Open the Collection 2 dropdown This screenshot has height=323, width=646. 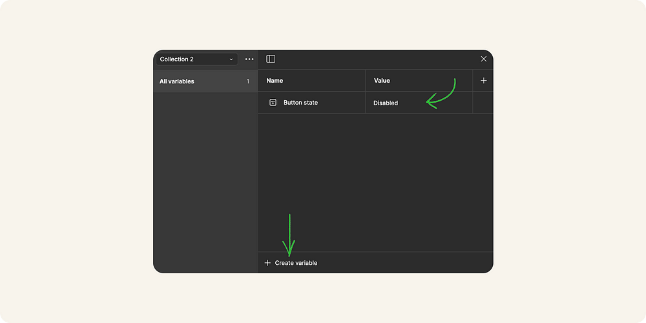tap(196, 59)
